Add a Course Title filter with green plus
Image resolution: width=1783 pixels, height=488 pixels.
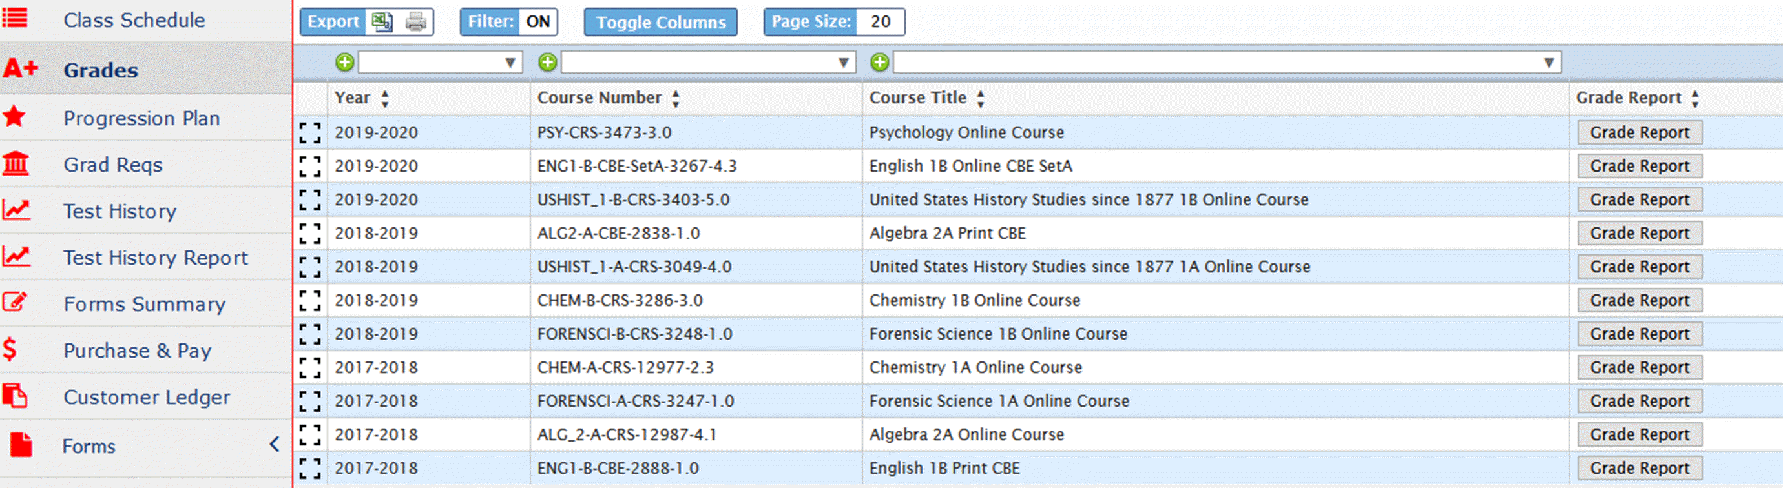point(880,63)
